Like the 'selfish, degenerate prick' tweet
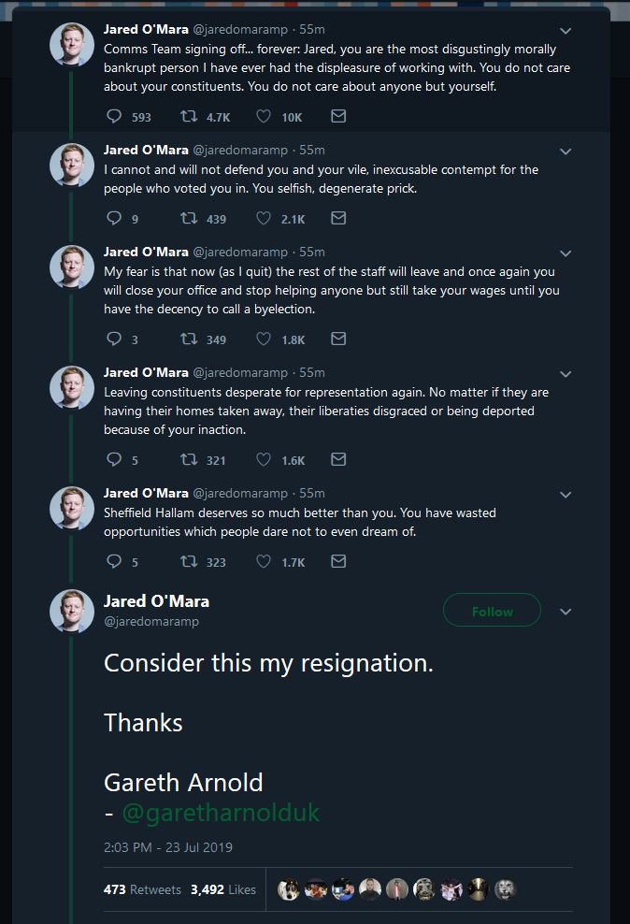630x924 pixels. pos(264,219)
